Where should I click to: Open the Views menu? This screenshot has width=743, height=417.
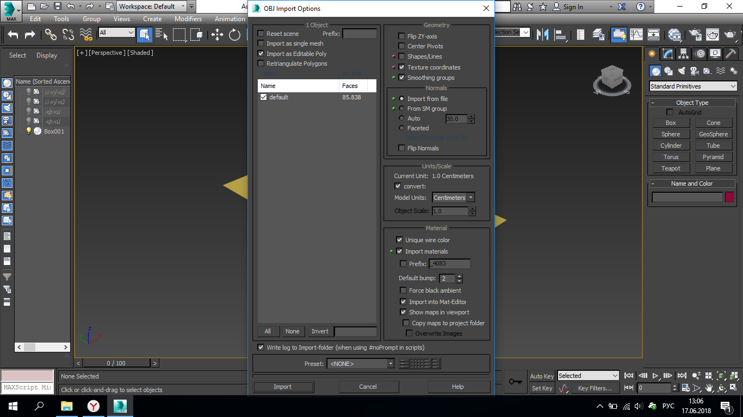pyautogui.click(x=122, y=19)
